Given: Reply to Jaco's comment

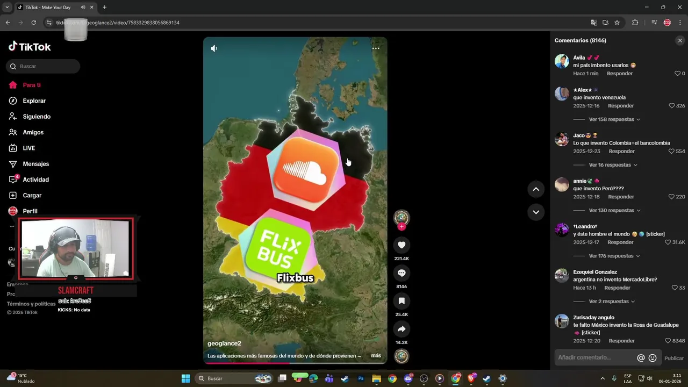Looking at the screenshot, I should point(622,152).
